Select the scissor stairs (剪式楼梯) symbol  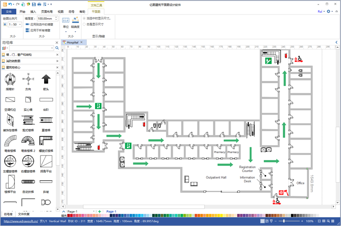[28, 120]
